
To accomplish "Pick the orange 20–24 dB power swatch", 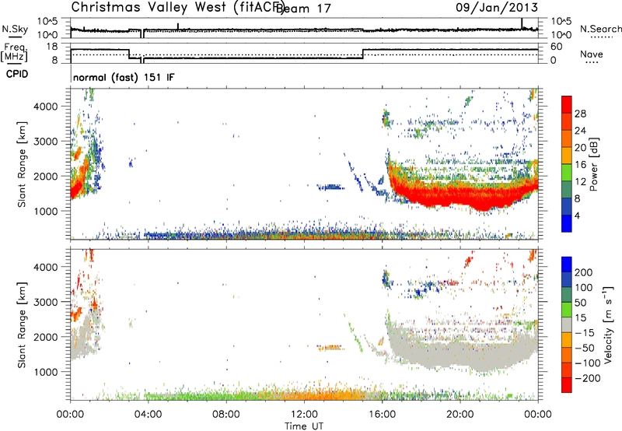I will (x=567, y=138).
